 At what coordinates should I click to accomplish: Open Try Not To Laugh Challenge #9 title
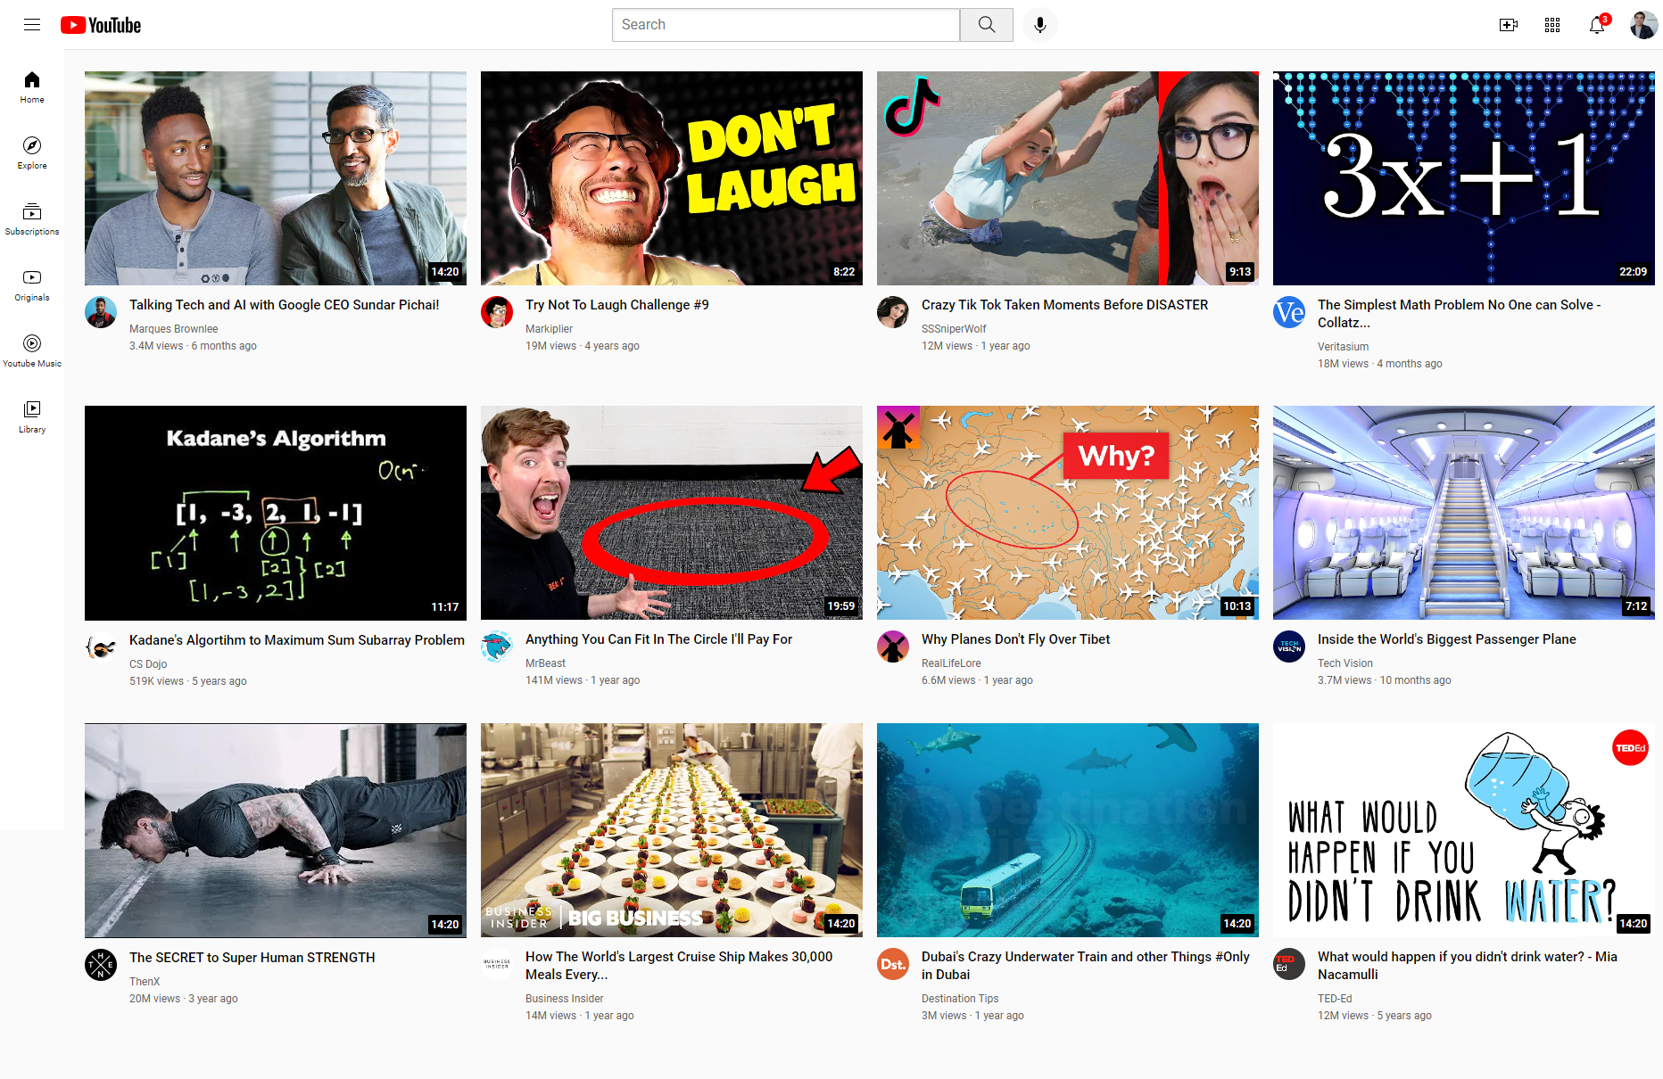(616, 305)
